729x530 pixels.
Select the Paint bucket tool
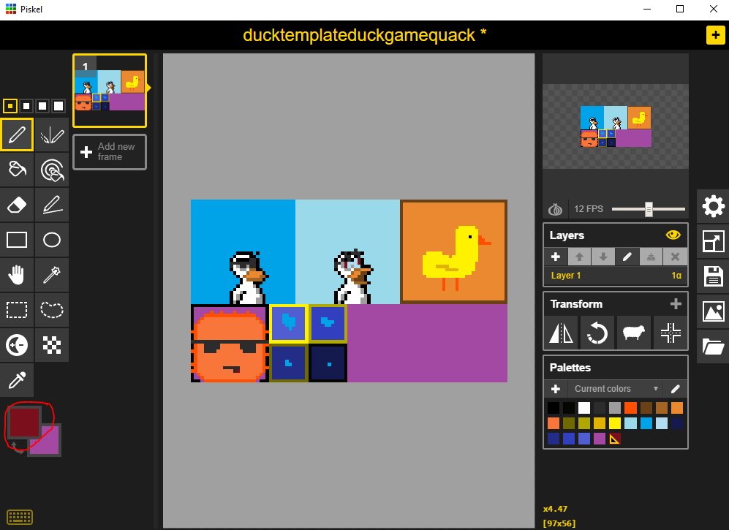click(17, 170)
